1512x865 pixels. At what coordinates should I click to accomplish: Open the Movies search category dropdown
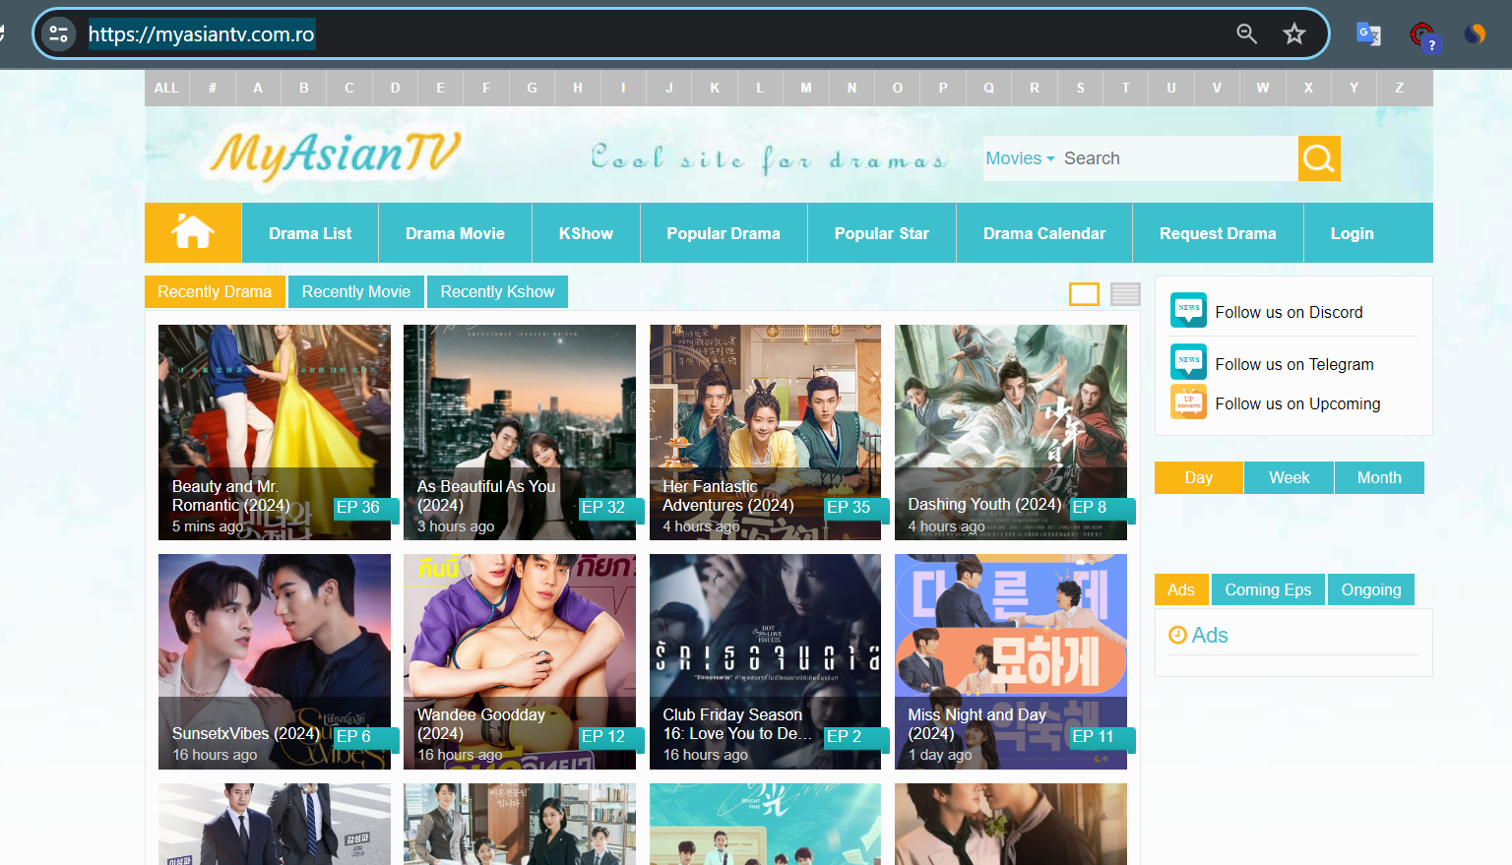pyautogui.click(x=1020, y=158)
